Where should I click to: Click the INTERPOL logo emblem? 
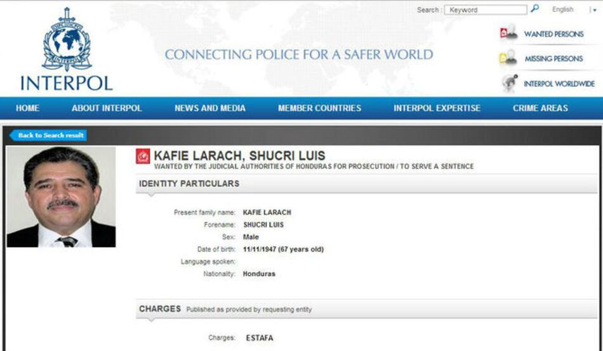click(x=67, y=41)
